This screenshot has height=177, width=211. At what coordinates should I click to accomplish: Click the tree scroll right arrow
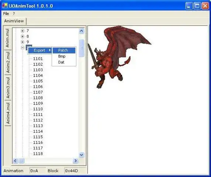tap(76, 161)
